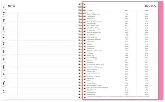Screen dimensions: 165x102
Task: Click the HOLIDAYS page title
Action: (x=151, y=6)
